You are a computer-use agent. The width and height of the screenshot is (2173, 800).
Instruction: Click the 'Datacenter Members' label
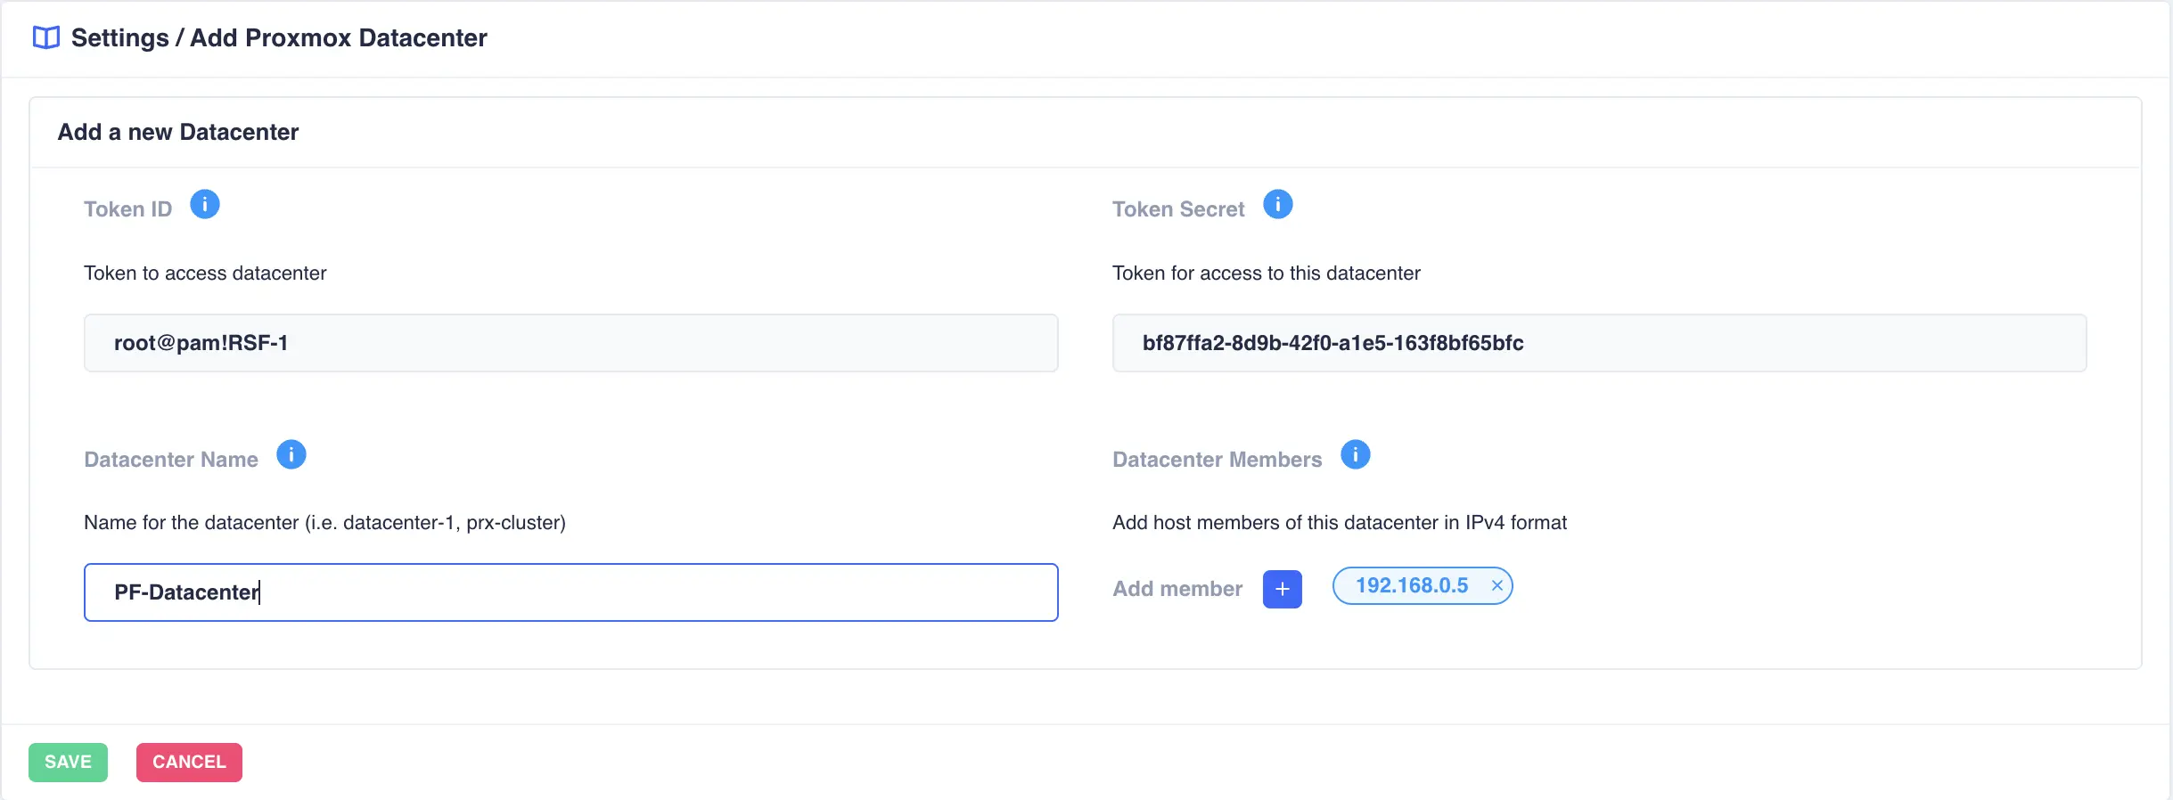(1218, 460)
